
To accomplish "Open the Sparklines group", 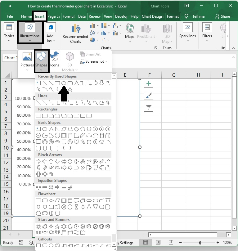I will (x=188, y=33).
